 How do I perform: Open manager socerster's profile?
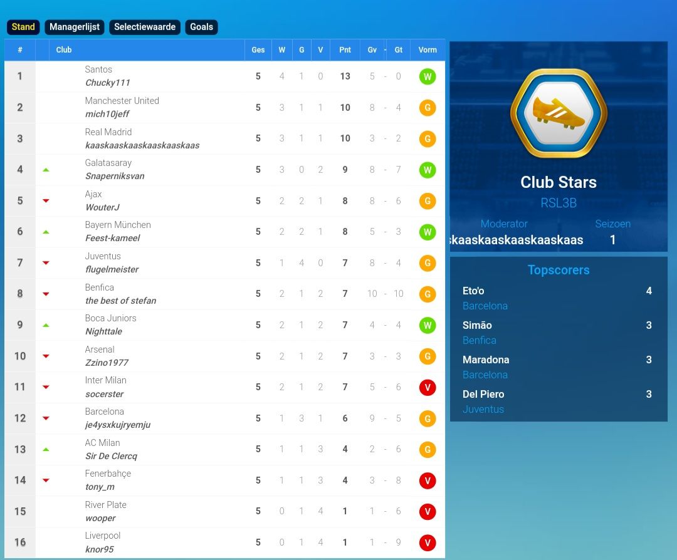(x=105, y=394)
